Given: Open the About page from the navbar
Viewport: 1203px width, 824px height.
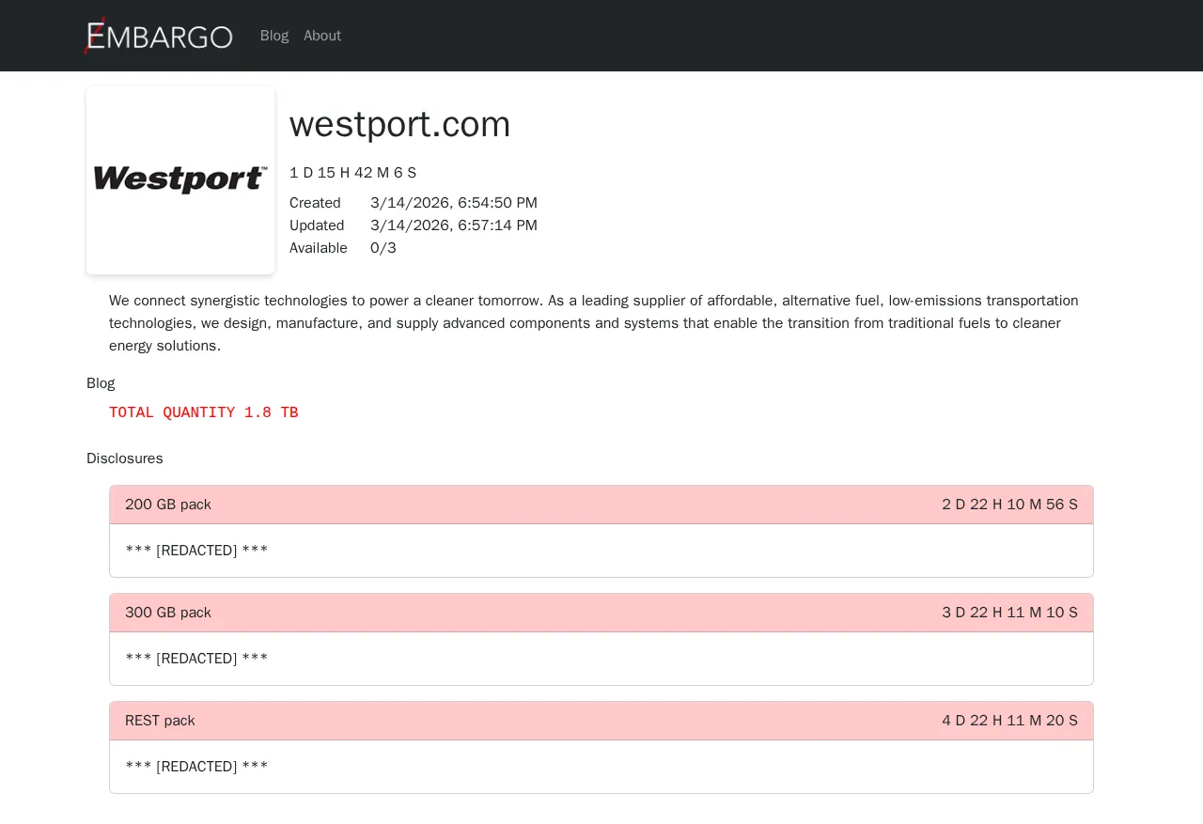Looking at the screenshot, I should pyautogui.click(x=322, y=36).
